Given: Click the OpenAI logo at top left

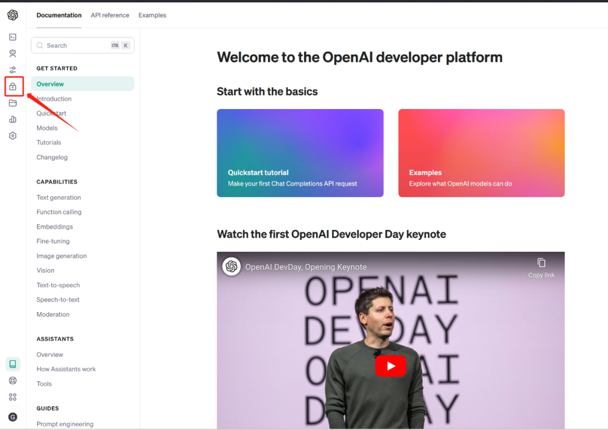Looking at the screenshot, I should [12, 15].
